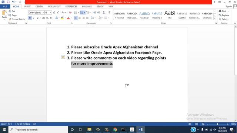Viewport: 237px width, 133px height.
Task: Toggle numbered list formatting
Action: pos(81,13)
